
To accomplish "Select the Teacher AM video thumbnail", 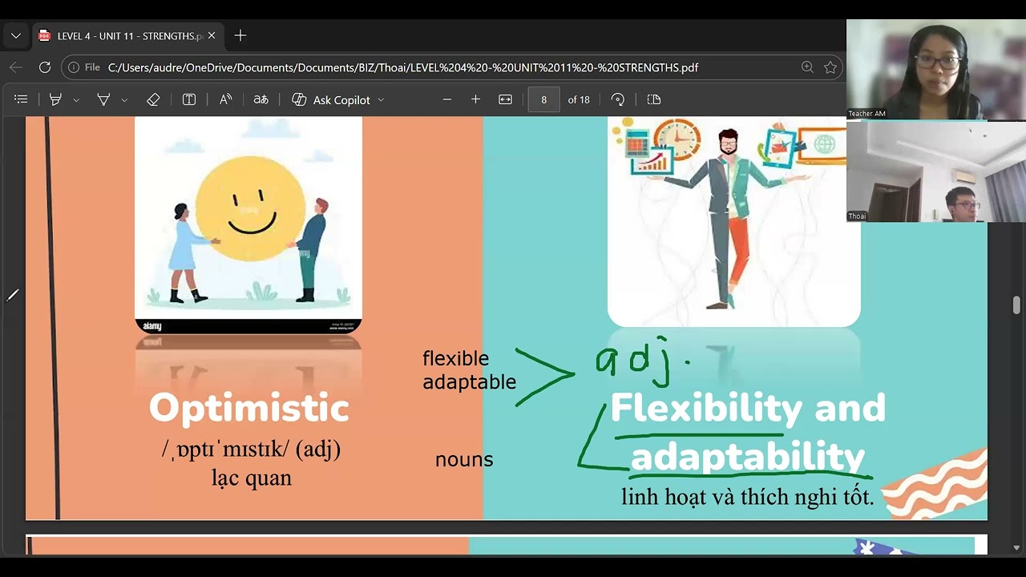I will [x=936, y=69].
